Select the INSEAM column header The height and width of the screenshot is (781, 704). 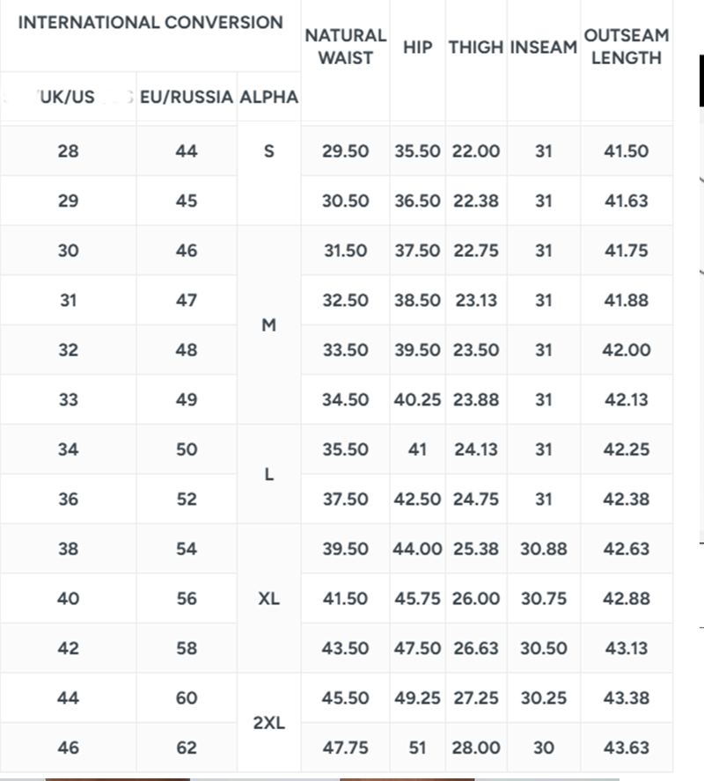pos(543,47)
